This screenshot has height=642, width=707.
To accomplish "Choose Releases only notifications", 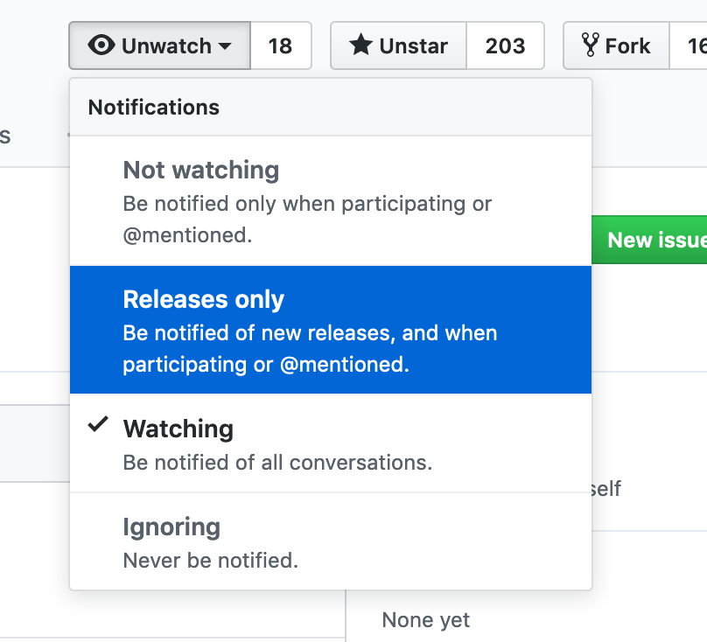I will pos(331,330).
